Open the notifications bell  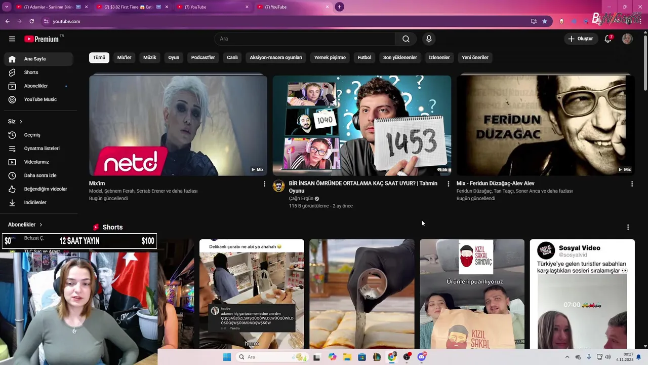click(609, 39)
